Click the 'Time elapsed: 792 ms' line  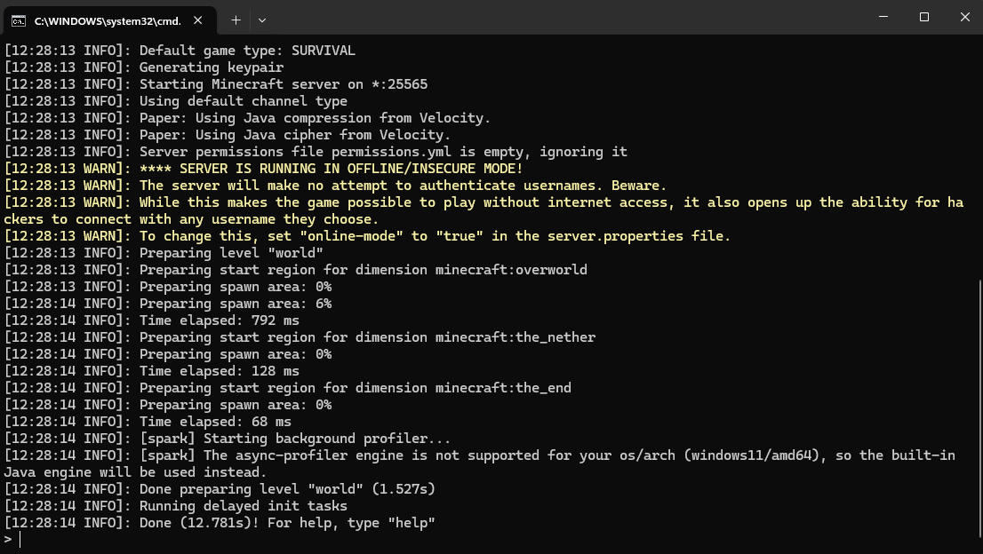click(152, 321)
